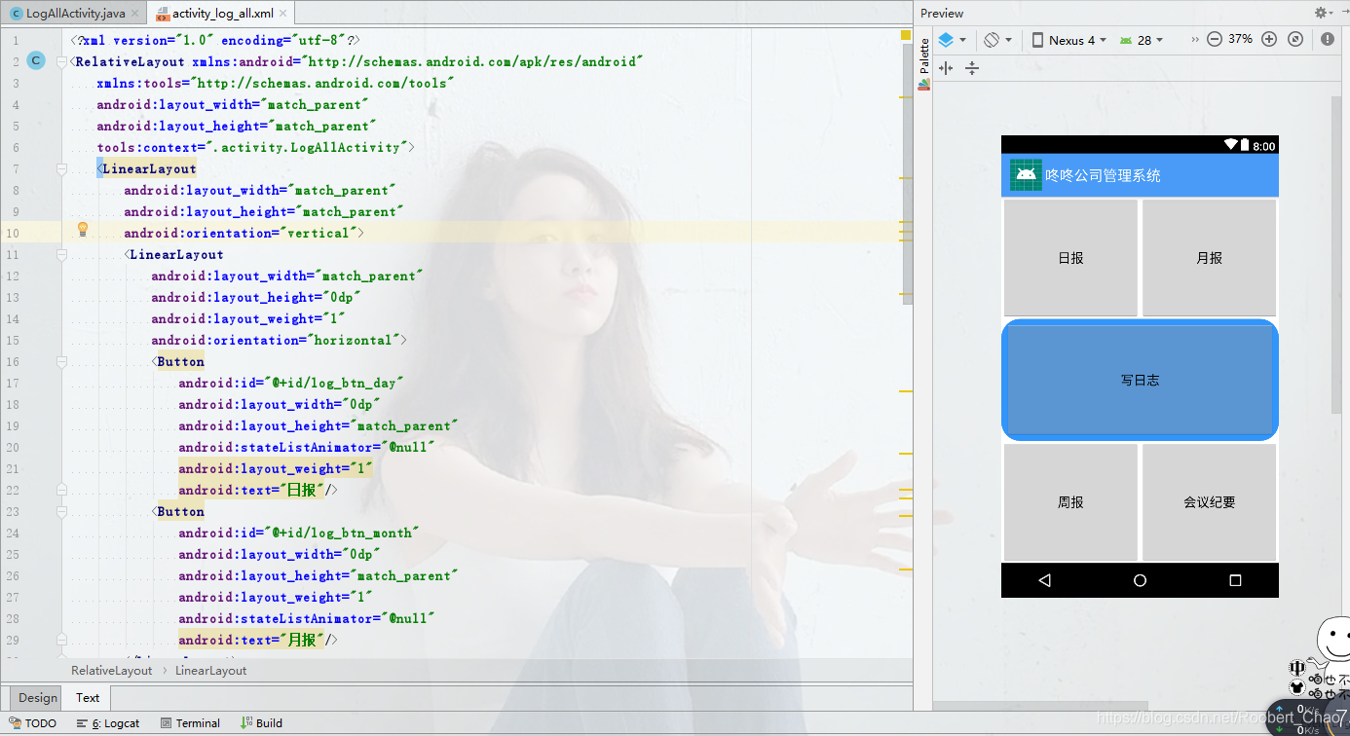Open the Palette side panel

tap(924, 64)
